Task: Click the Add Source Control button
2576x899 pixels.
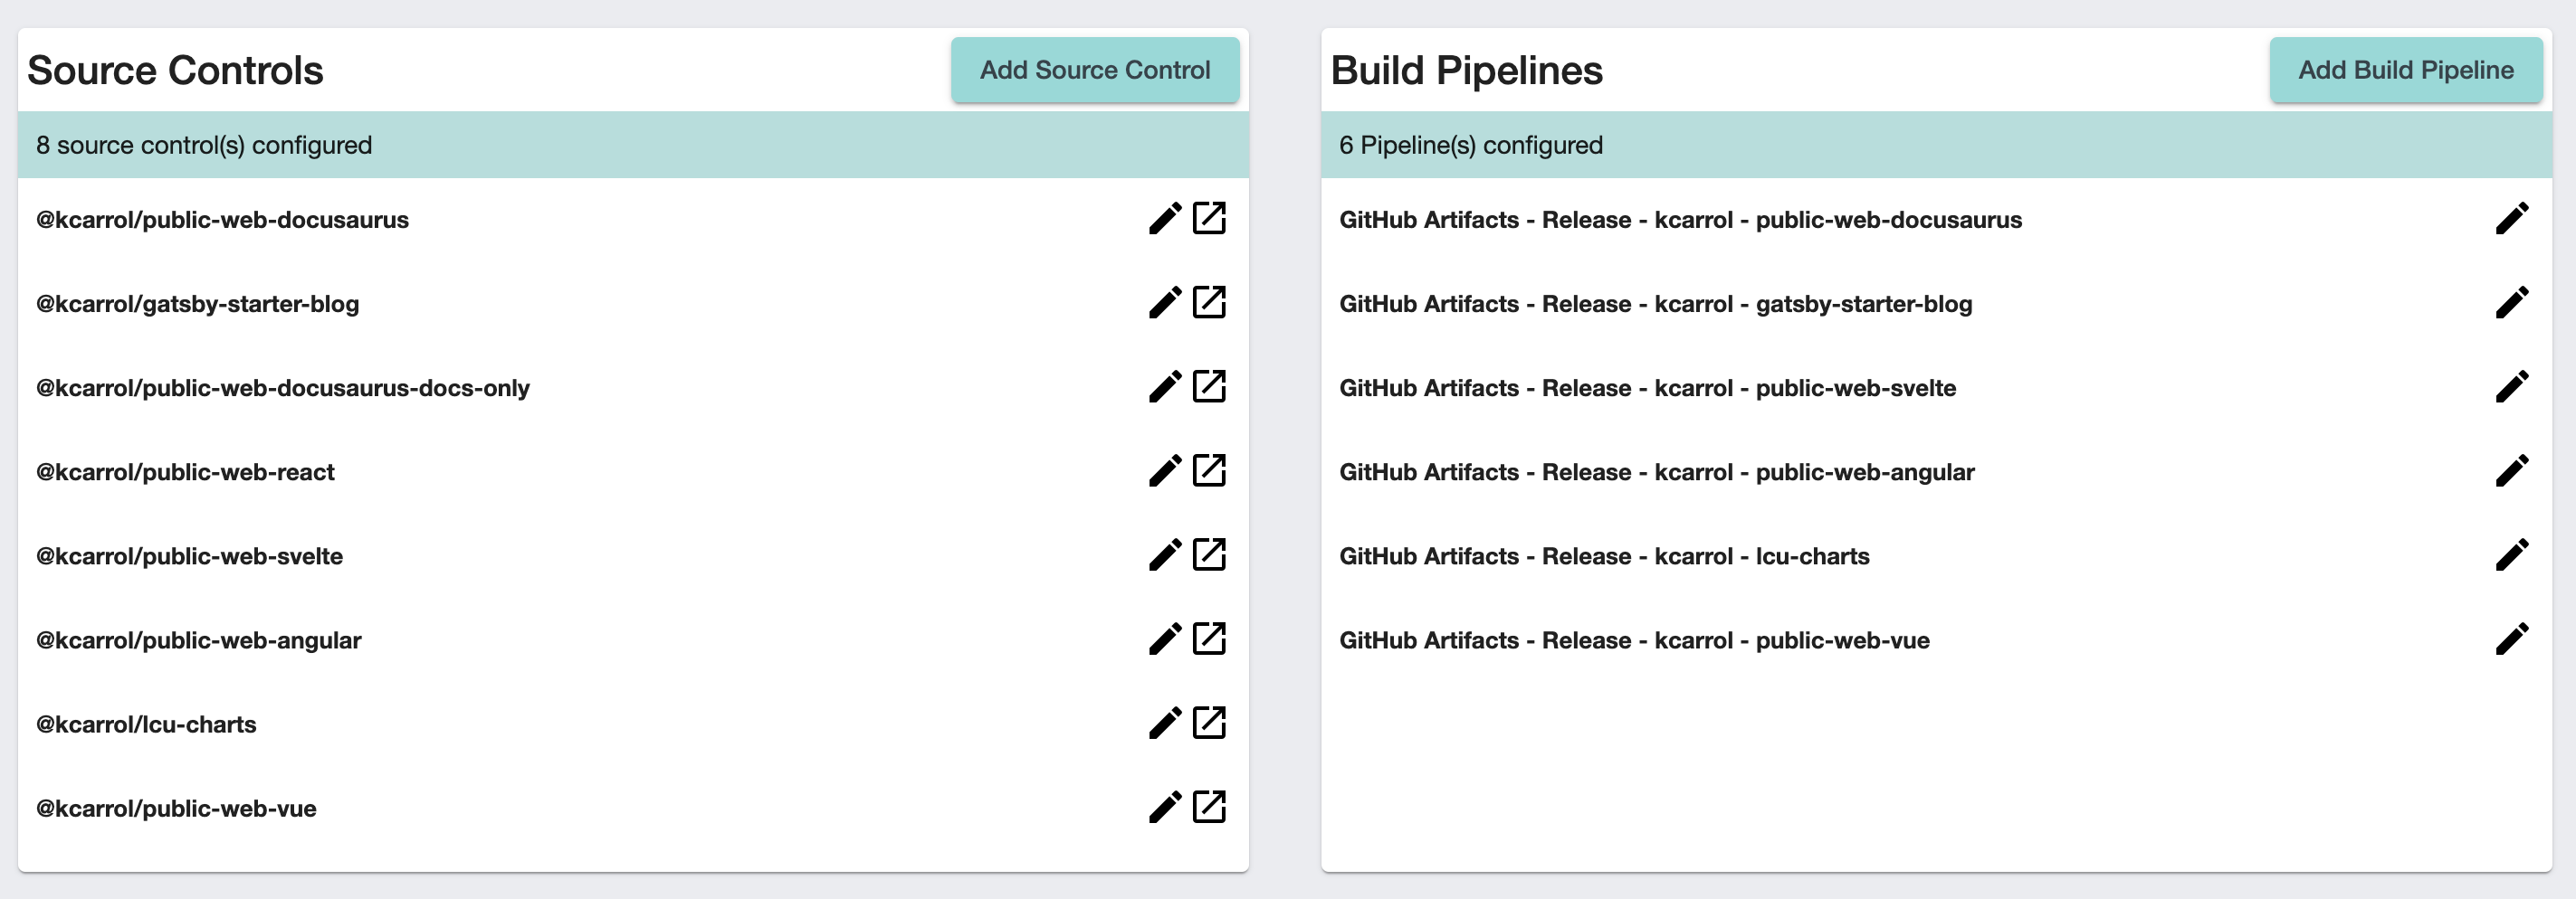Action: tap(1095, 70)
